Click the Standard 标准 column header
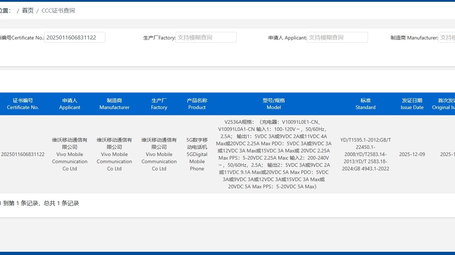This screenshot has height=255, width=455. (365, 104)
